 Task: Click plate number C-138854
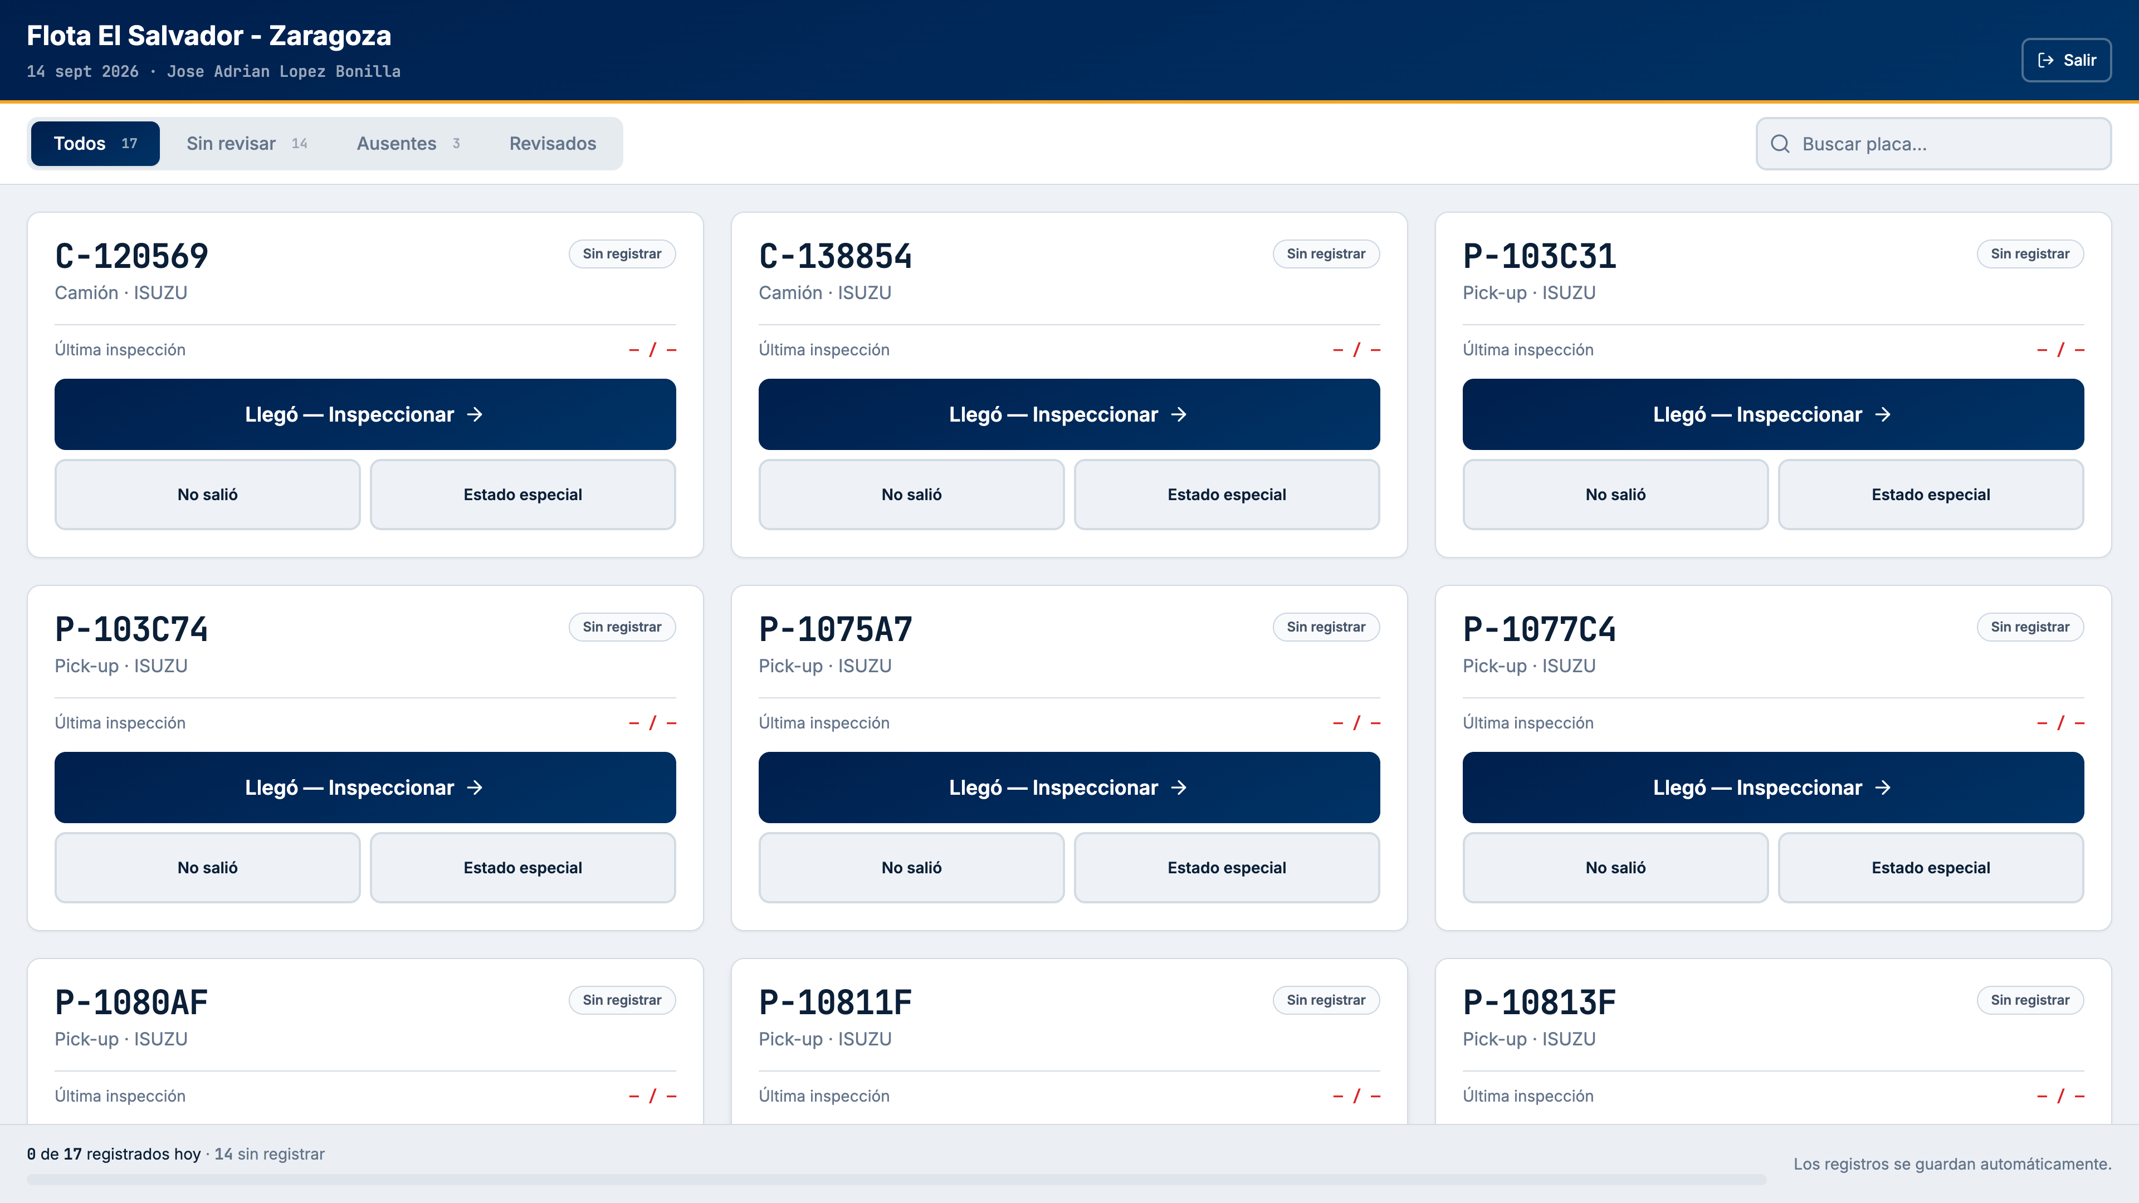(836, 256)
